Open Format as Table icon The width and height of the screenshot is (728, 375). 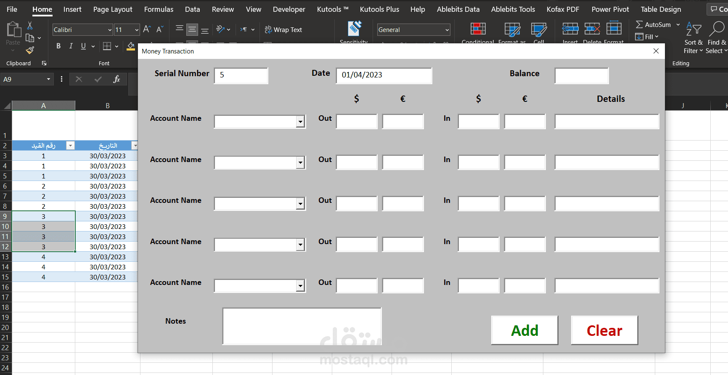[512, 29]
